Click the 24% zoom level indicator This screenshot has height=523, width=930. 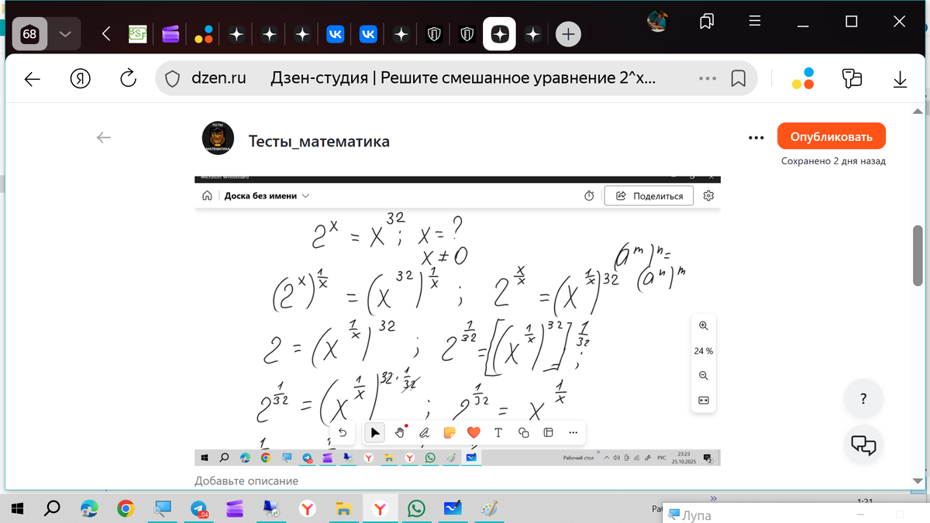pos(703,350)
